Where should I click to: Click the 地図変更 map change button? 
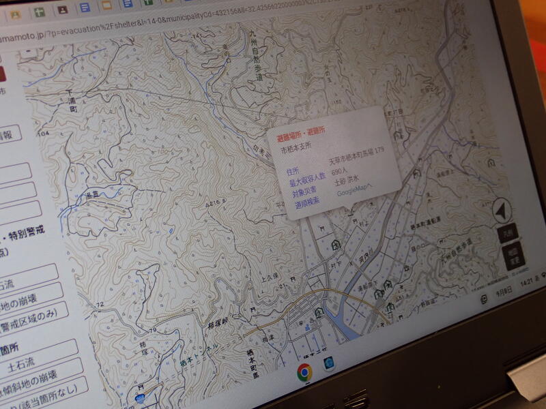pos(515,256)
